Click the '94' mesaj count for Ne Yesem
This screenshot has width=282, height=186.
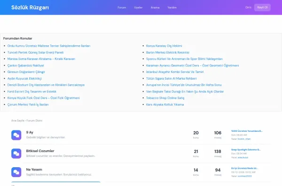(x=218, y=170)
